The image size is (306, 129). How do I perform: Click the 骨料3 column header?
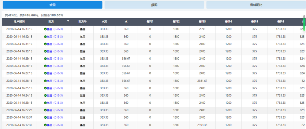202,22
